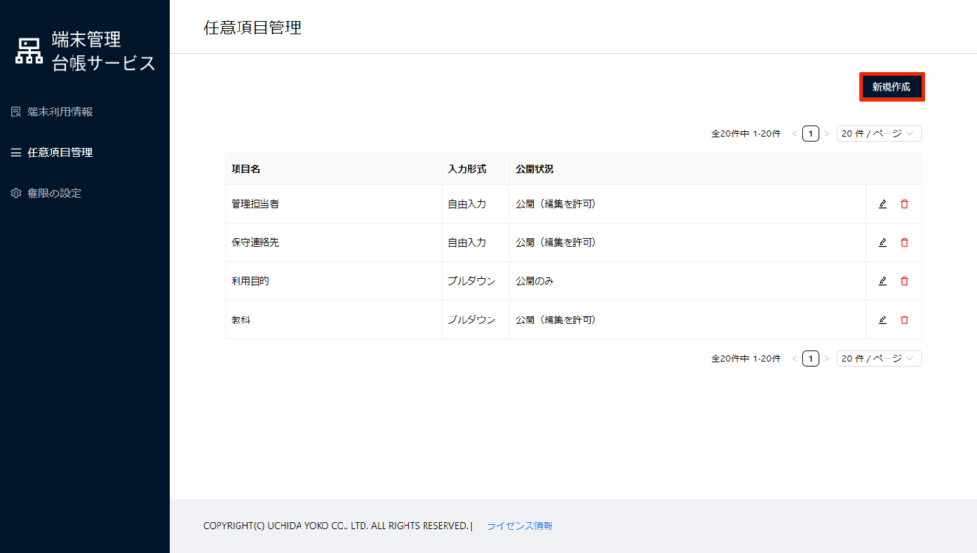
Task: Click the edit pencil for 管理担当者 row
Action: [883, 204]
